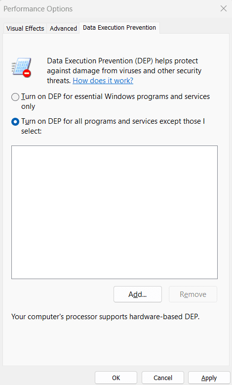
Task: Open the Advanced tab
Action: point(63,29)
